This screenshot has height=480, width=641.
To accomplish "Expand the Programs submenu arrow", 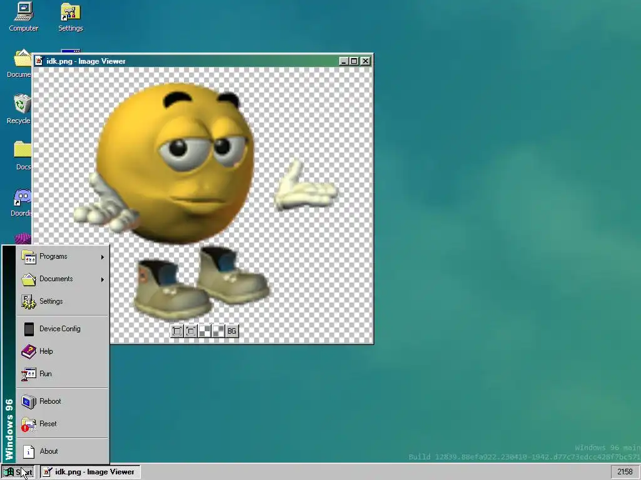I will 103,257.
